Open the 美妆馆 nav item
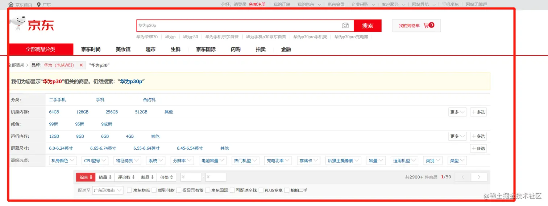Viewport: 548px width, 206px height. 123,49
